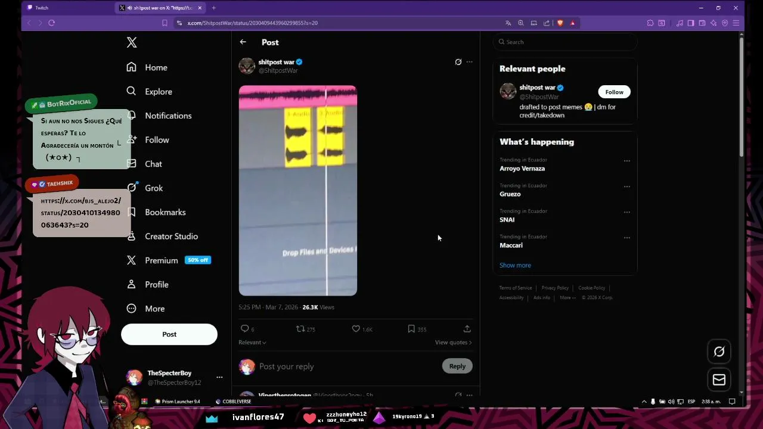
Task: Expand the Relevant replies sort dropdown
Action: 252,342
